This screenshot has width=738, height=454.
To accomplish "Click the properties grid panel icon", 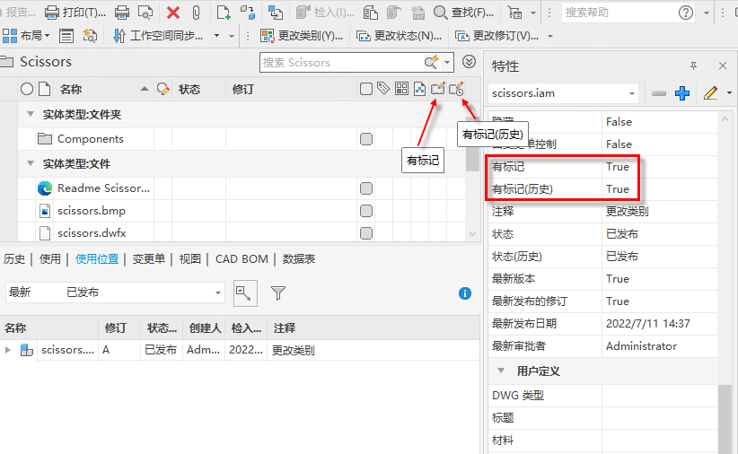I will coord(66,36).
